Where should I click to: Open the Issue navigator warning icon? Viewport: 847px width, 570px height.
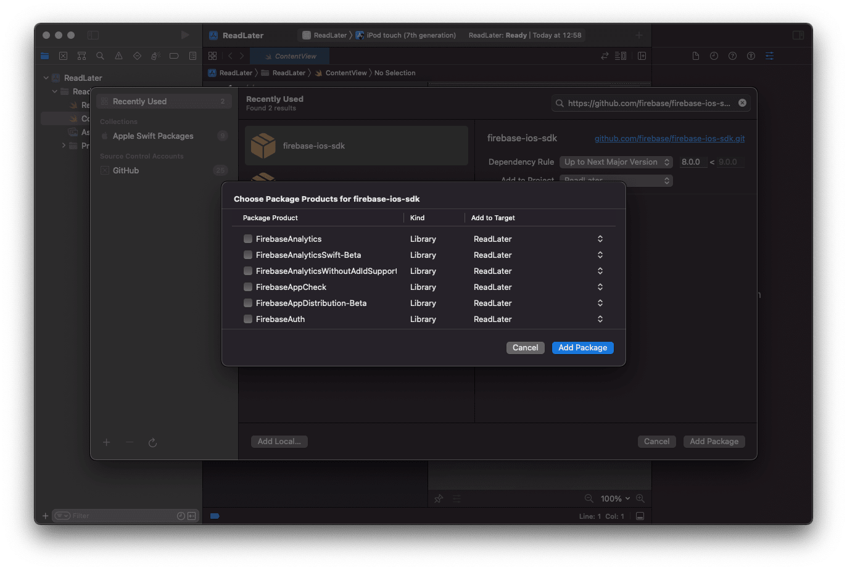pyautogui.click(x=118, y=56)
